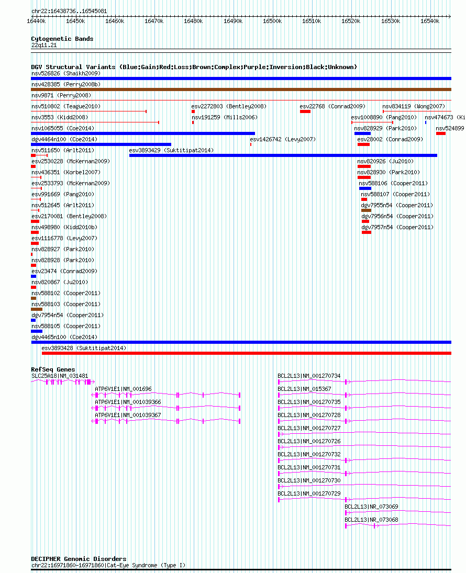Select esv1116778 (Levy2007) label
466x573 pixels.
click(64, 238)
